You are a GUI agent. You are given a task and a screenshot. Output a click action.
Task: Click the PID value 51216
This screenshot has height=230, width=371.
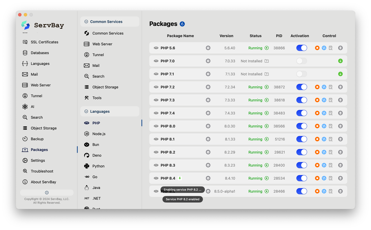coord(280,139)
